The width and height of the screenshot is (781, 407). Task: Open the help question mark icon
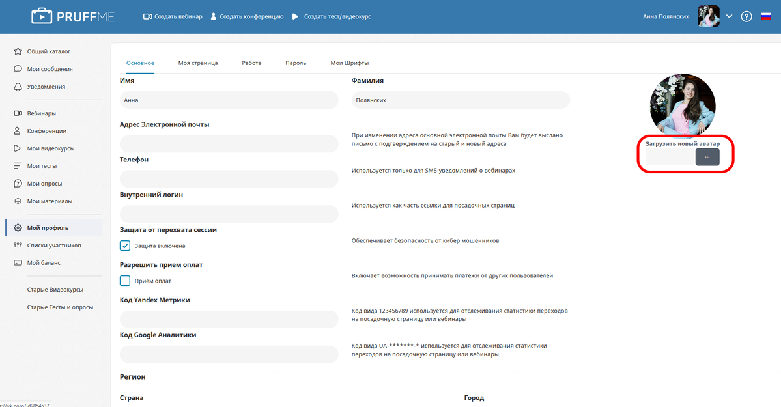pyautogui.click(x=746, y=16)
